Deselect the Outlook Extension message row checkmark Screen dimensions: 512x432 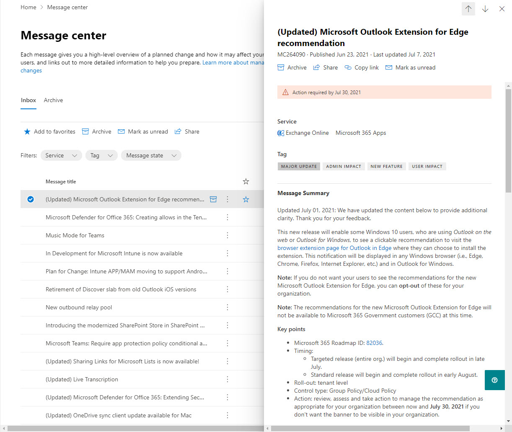pos(30,199)
